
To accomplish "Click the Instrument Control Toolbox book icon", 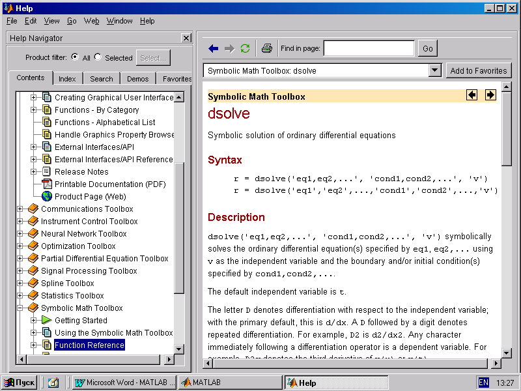I will pos(33,221).
